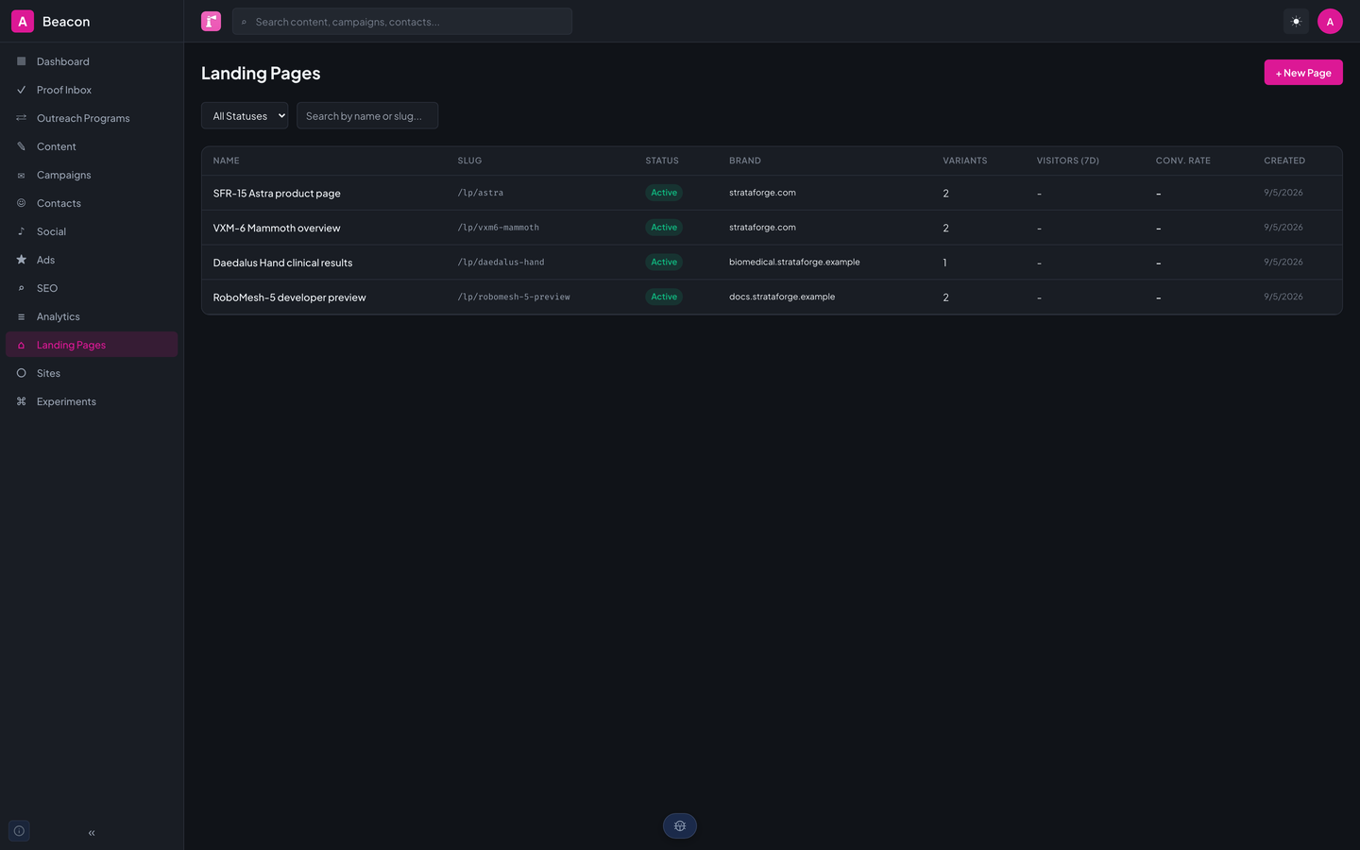Click the /lp/daedalus-hand slug
Viewport: 1360px width, 850px height.
501,263
